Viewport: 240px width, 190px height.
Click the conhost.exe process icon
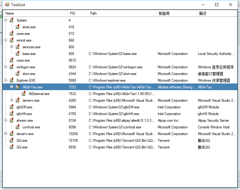(18, 127)
